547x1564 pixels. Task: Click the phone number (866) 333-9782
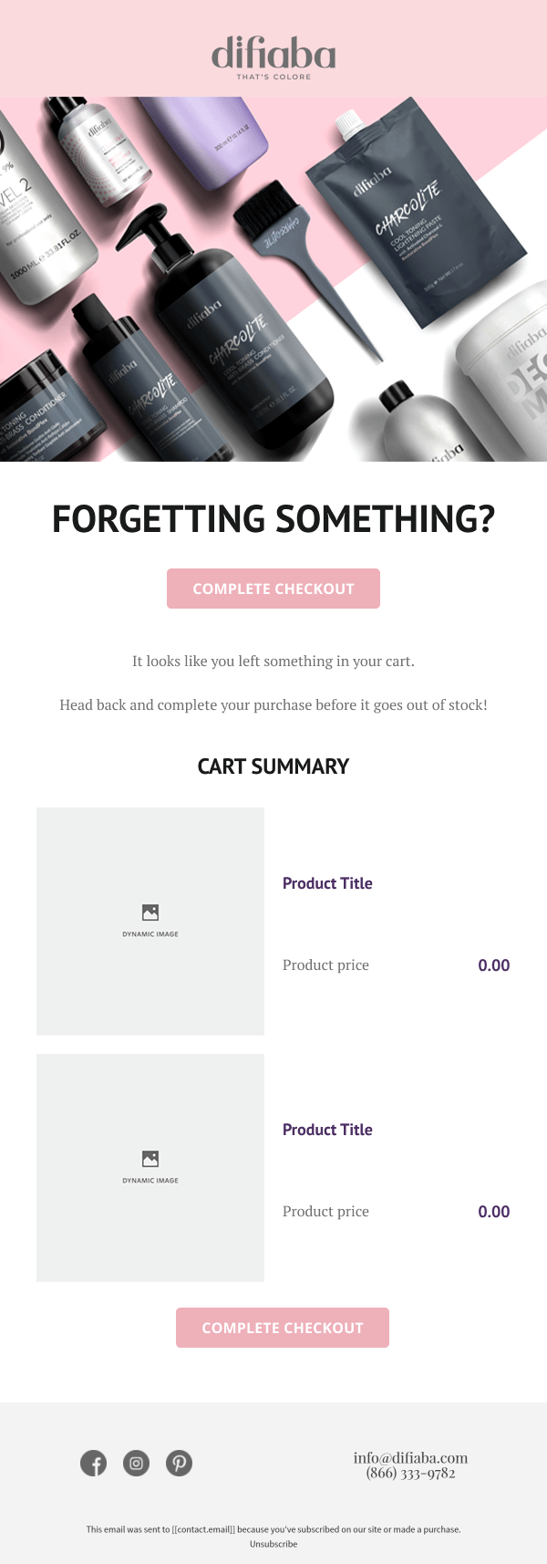coord(410,1474)
